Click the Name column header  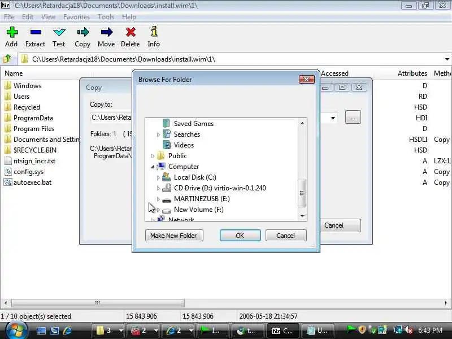click(14, 73)
